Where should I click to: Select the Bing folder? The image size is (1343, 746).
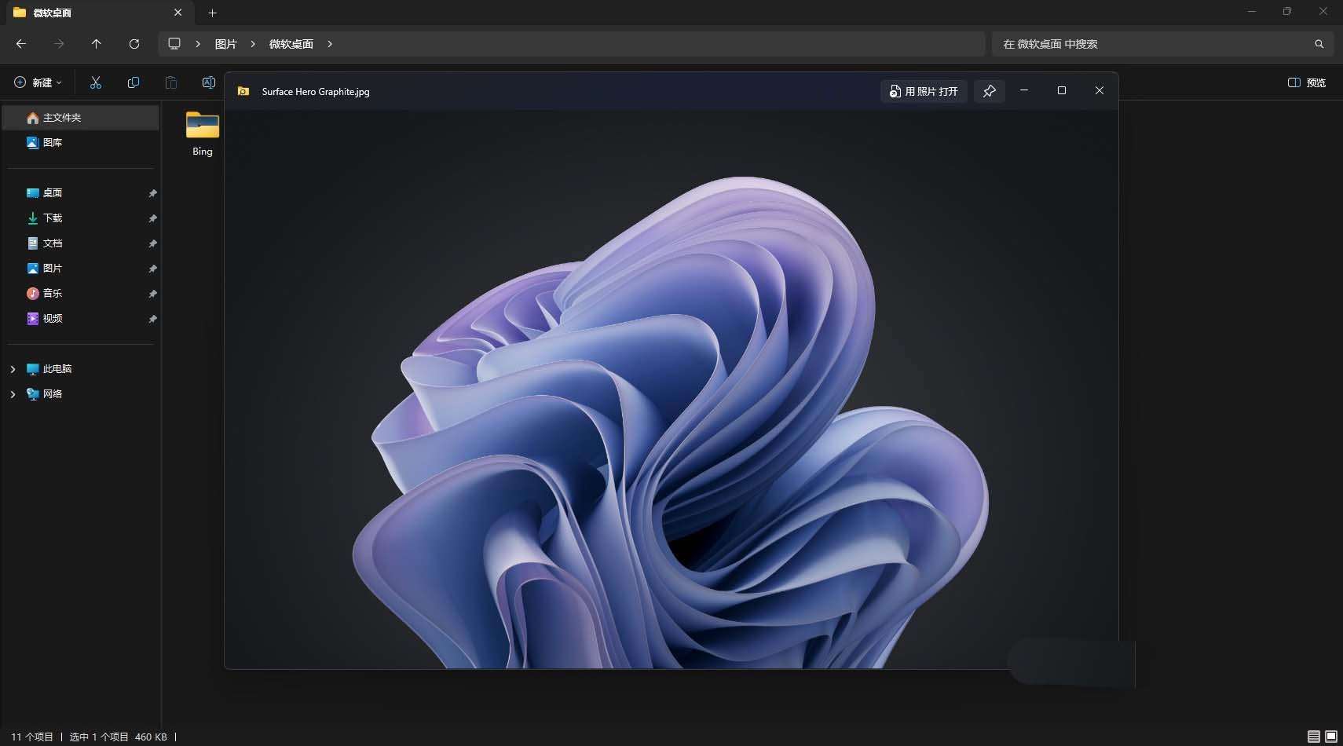coord(203,133)
